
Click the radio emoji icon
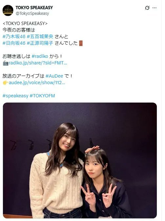click(6, 63)
